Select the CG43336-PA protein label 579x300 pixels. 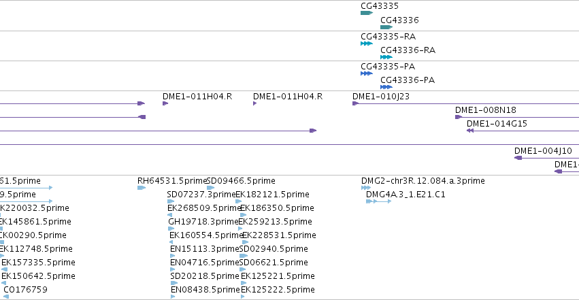tap(408, 80)
